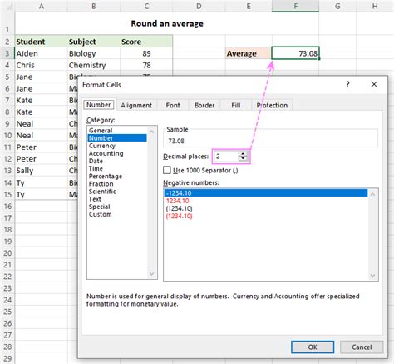The image size is (394, 364).
Task: Select Fraction category
Action: click(x=117, y=184)
